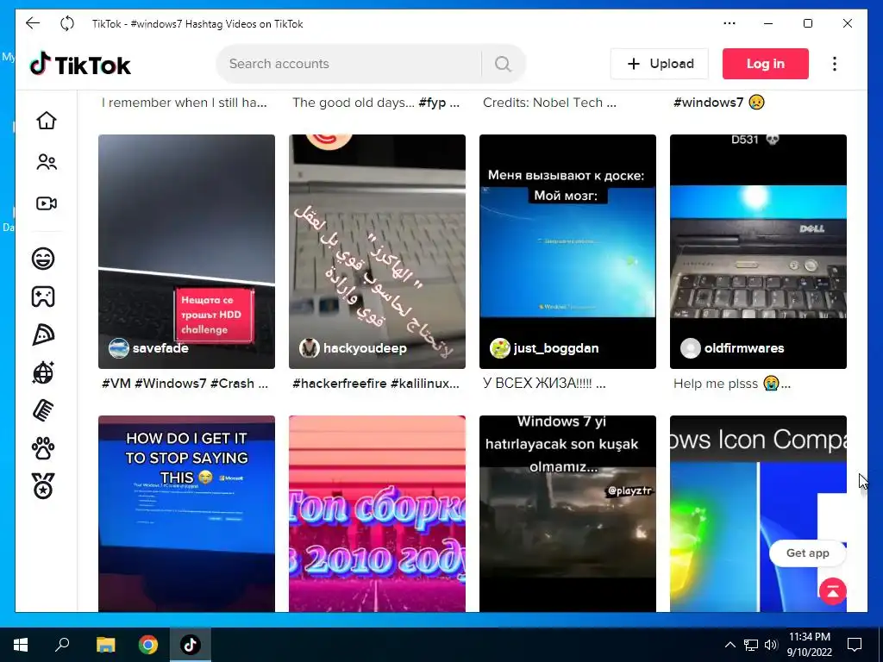Launch File Explorer from the taskbar
The width and height of the screenshot is (883, 662).
click(105, 645)
